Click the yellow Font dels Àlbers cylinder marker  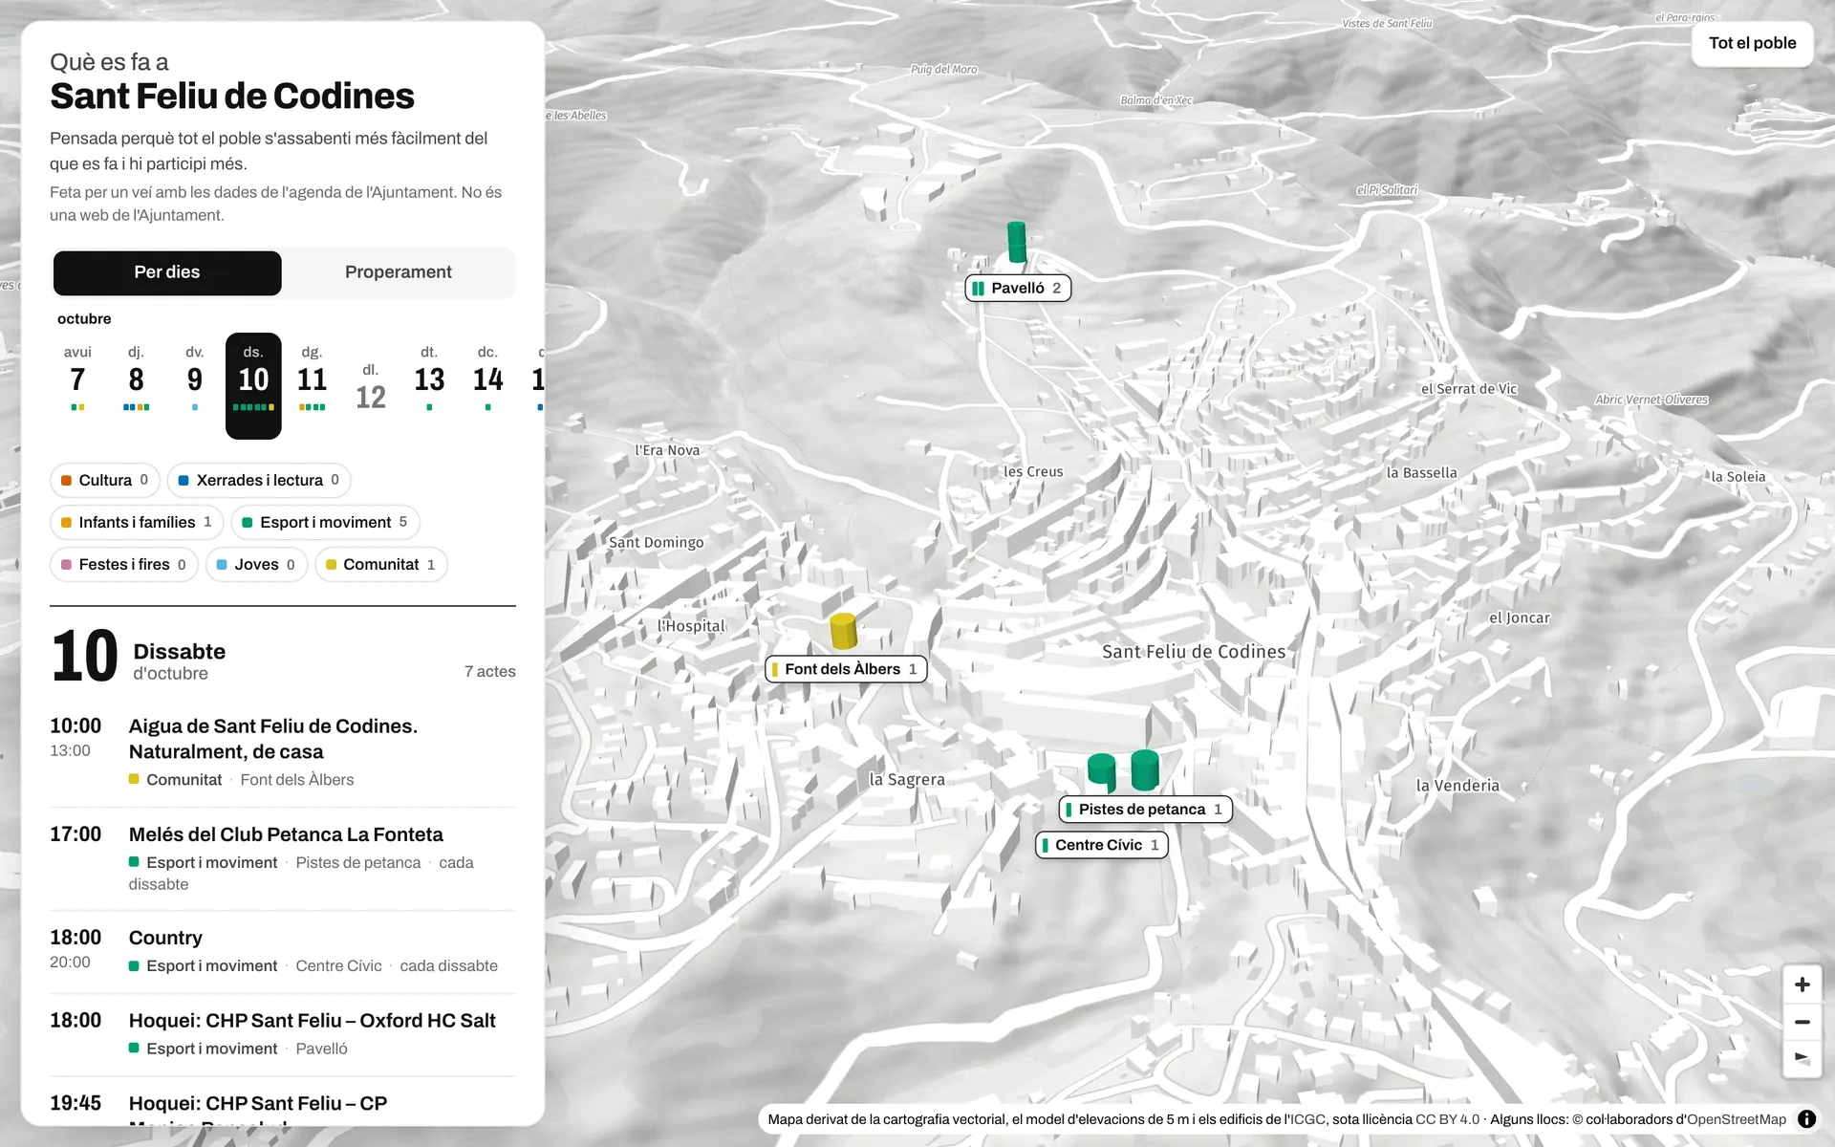point(843,631)
